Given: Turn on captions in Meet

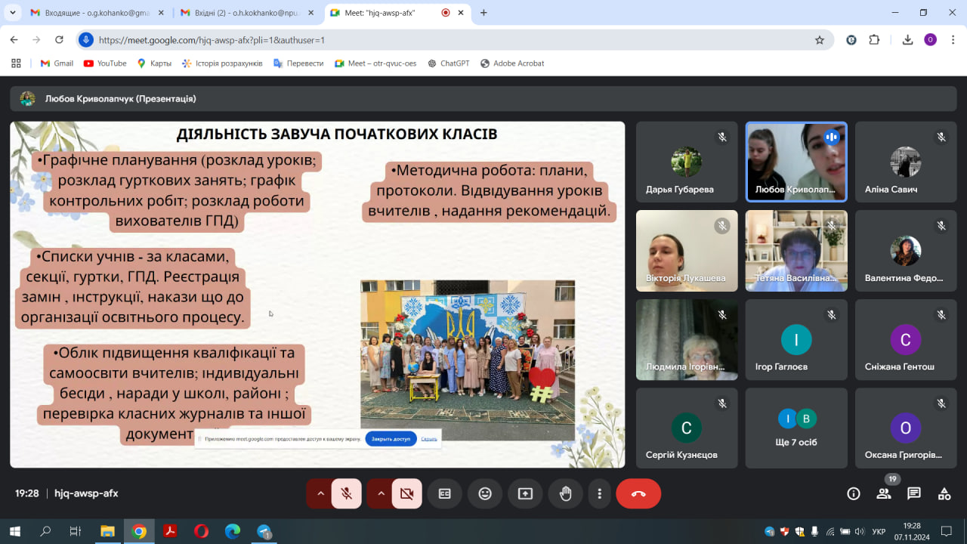Looking at the screenshot, I should coord(445,493).
